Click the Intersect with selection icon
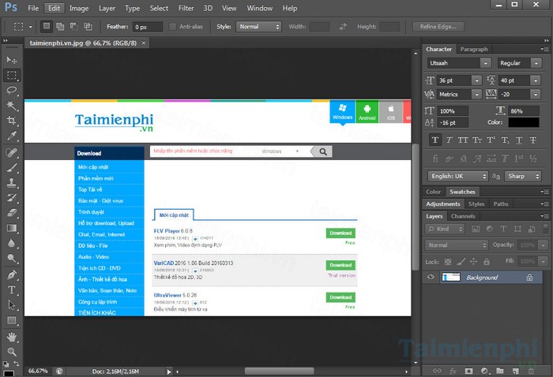 coord(88,26)
